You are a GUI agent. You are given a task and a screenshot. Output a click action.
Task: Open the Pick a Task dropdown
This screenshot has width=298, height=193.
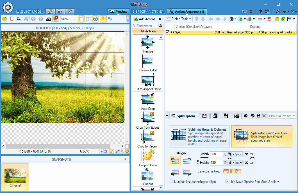178,19
